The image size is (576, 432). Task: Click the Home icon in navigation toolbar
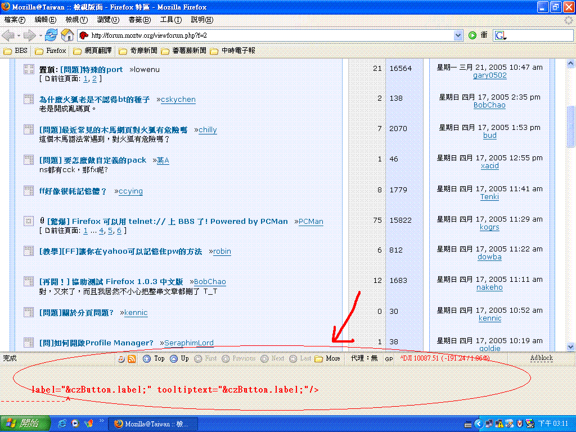coord(67,35)
